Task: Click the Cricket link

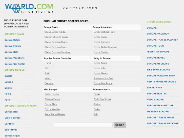Action: 97,104
